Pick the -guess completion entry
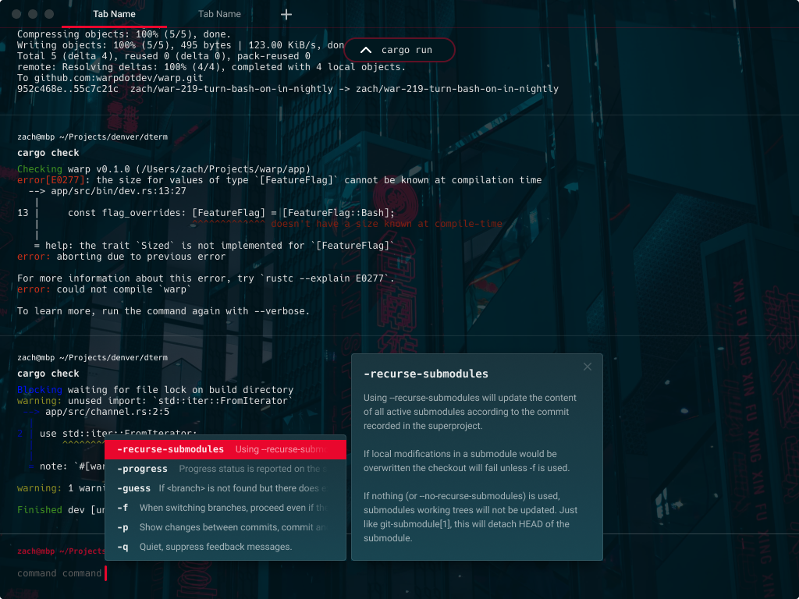799x599 pixels. 133,488
